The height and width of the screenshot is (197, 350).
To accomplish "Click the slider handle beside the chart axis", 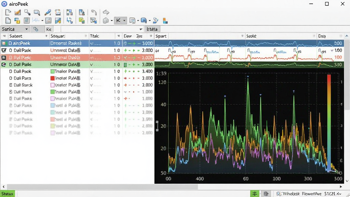I will (157, 126).
